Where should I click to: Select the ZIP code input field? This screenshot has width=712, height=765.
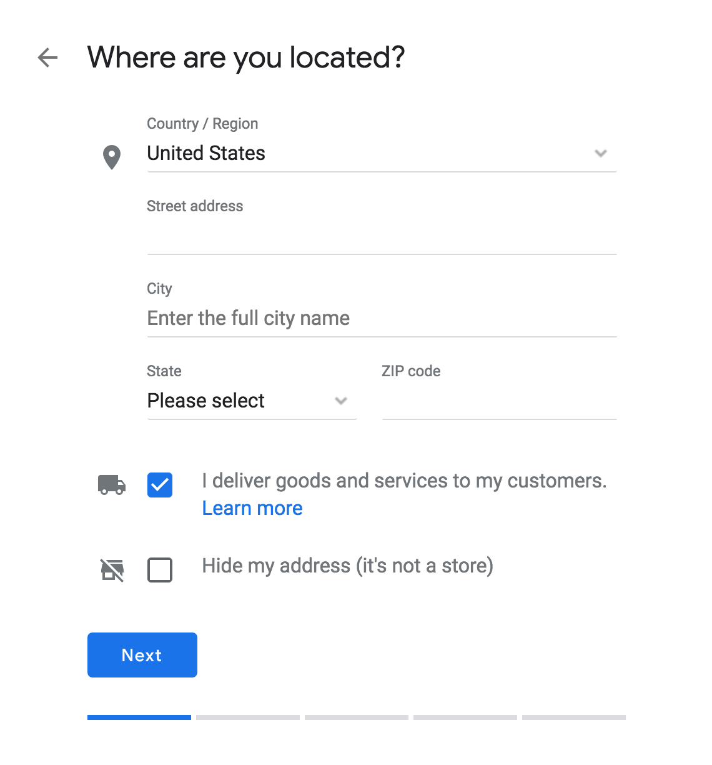click(499, 401)
